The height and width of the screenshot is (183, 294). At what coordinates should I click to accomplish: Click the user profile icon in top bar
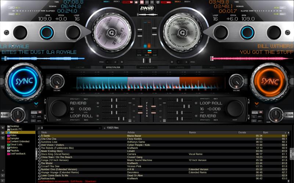[x=136, y=2]
